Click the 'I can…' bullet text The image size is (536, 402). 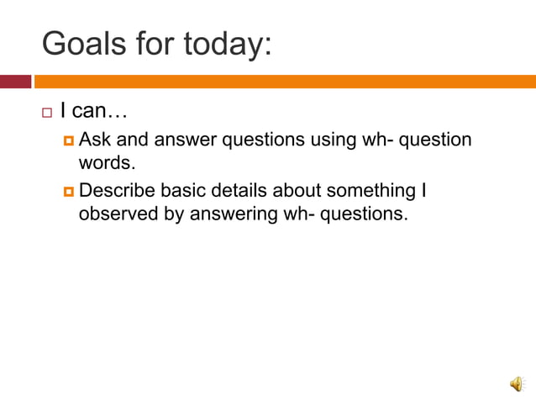[92, 111]
